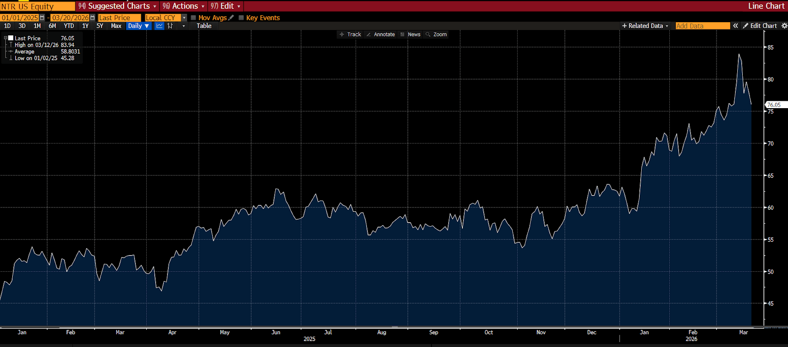Open the Daily periodicity dropdown
The height and width of the screenshot is (347, 788).
tap(138, 26)
